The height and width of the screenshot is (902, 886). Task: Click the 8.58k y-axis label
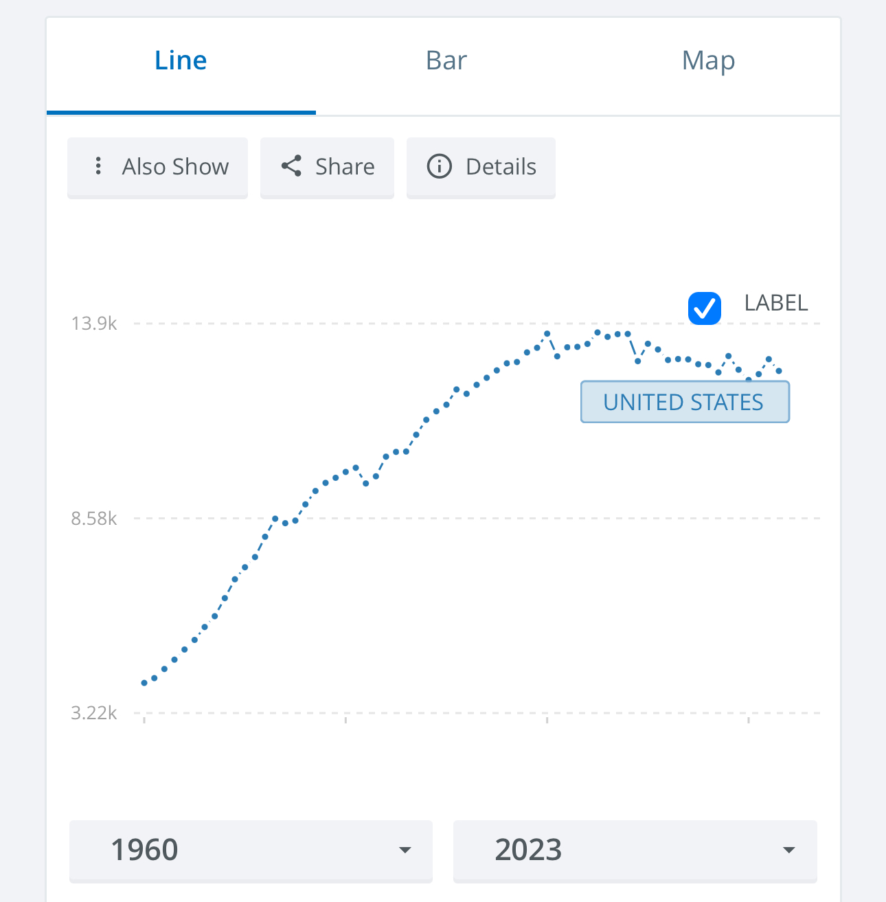pyautogui.click(x=94, y=518)
